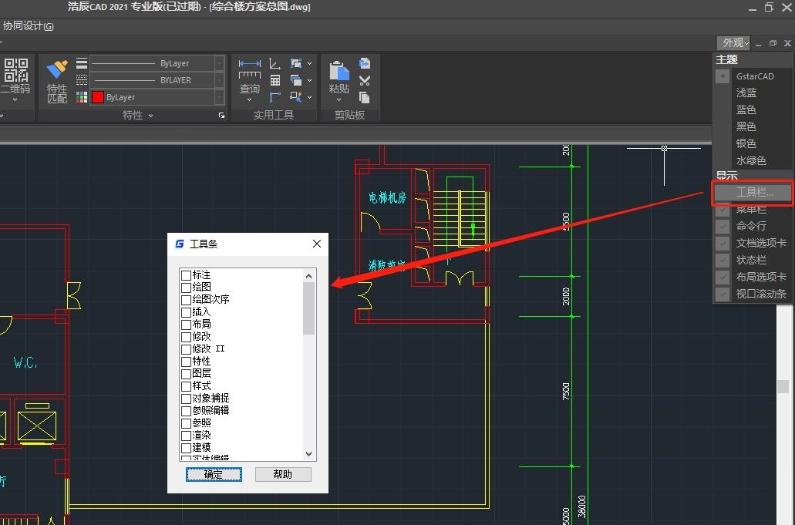
Task: Click the red ByLayer color swatch
Action: point(98,97)
